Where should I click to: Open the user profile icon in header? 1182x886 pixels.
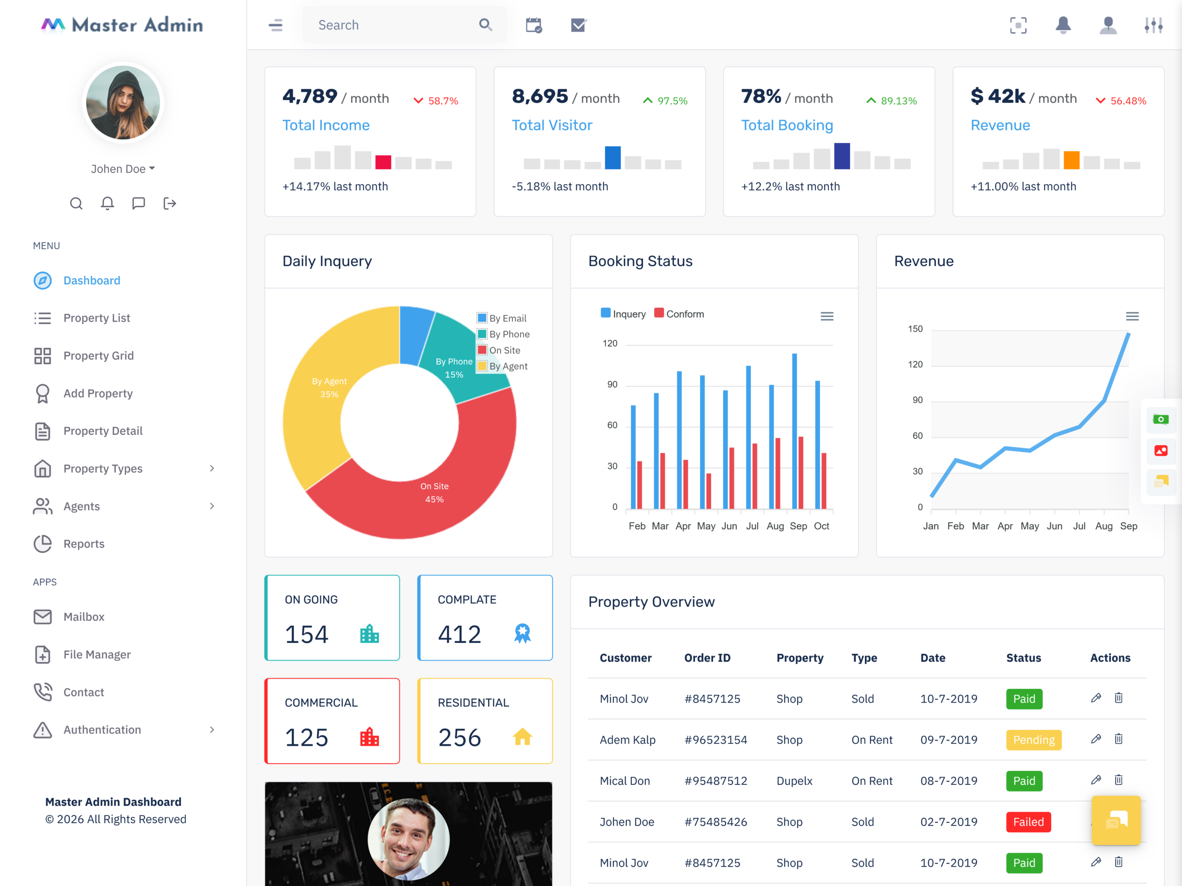1108,25
